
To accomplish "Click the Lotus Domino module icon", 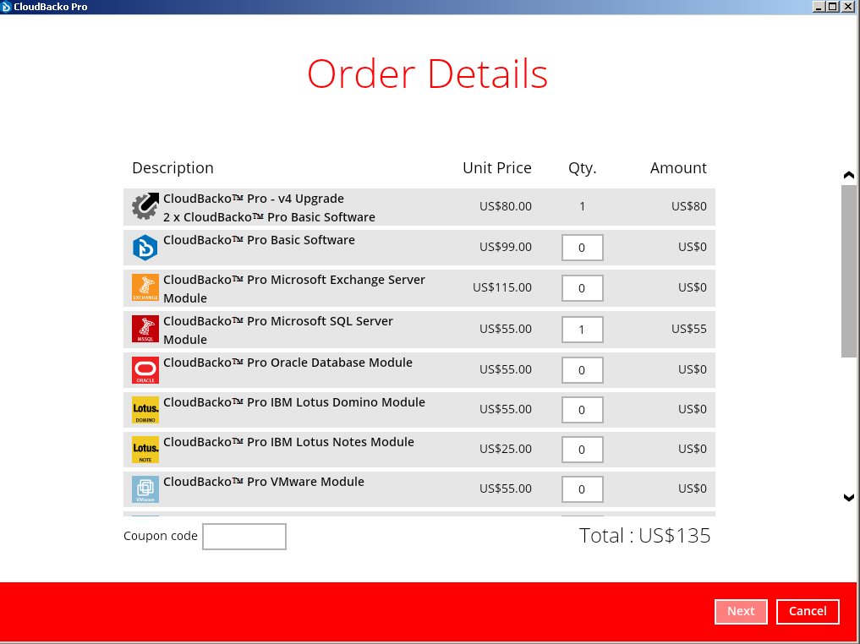I will coord(145,410).
